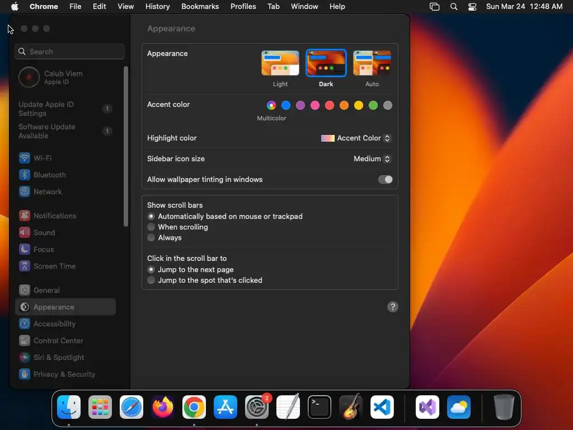Choose orange accent color

coord(344,105)
